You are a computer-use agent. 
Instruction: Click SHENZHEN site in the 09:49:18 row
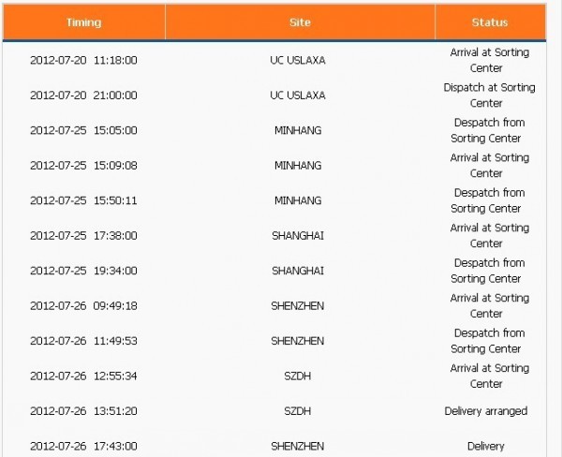point(298,305)
